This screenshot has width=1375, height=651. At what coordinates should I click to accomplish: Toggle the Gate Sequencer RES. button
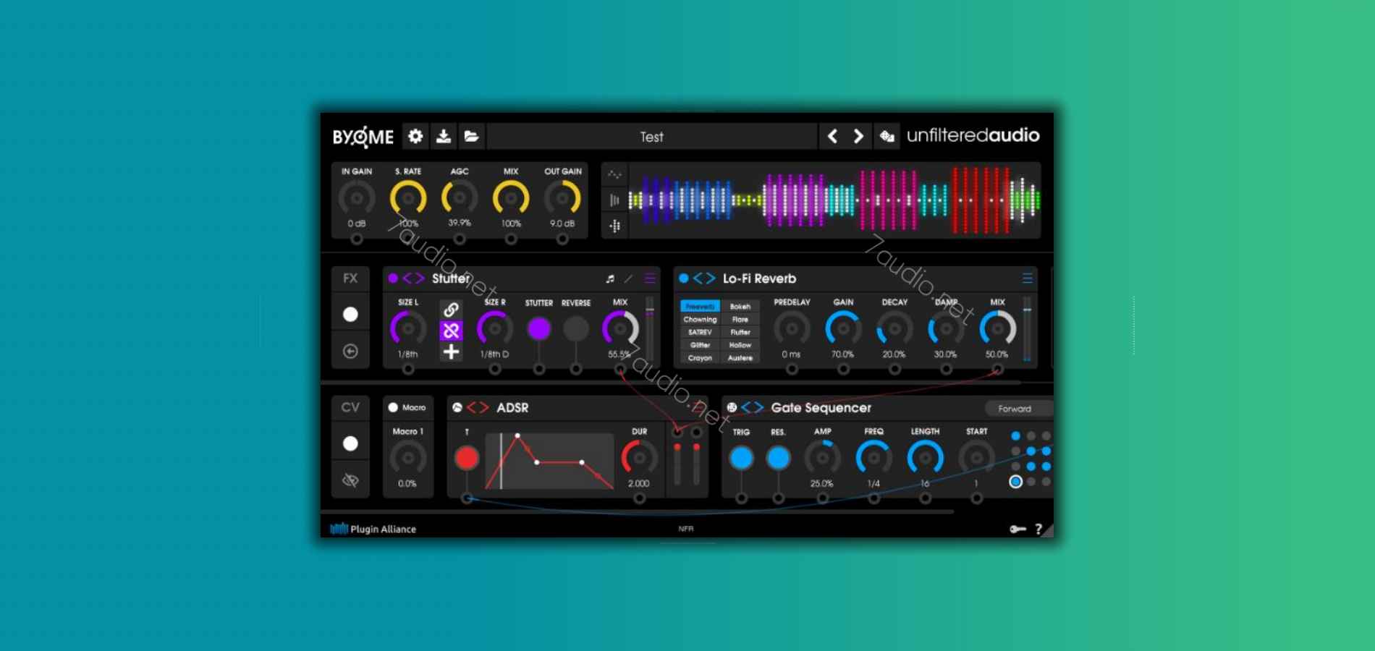point(778,458)
